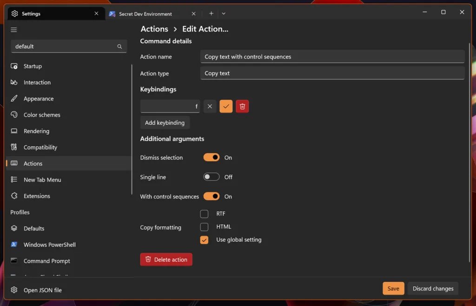This screenshot has height=306, width=476.
Task: Select the Compatibility section icon
Action: [14, 147]
